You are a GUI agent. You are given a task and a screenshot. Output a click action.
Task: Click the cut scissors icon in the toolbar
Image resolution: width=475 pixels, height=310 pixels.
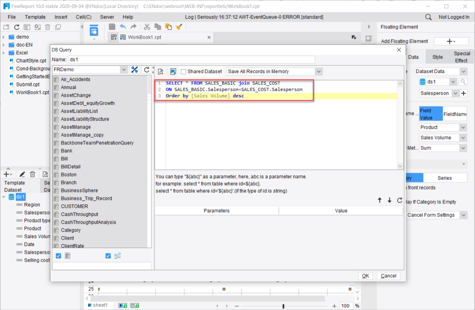(147, 27)
